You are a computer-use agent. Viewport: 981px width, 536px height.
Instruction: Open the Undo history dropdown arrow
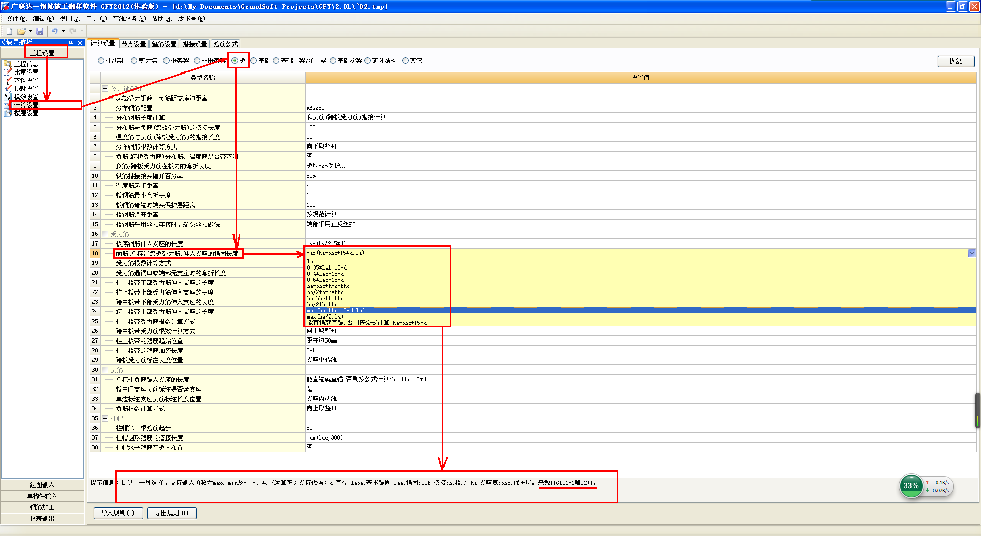click(x=63, y=31)
